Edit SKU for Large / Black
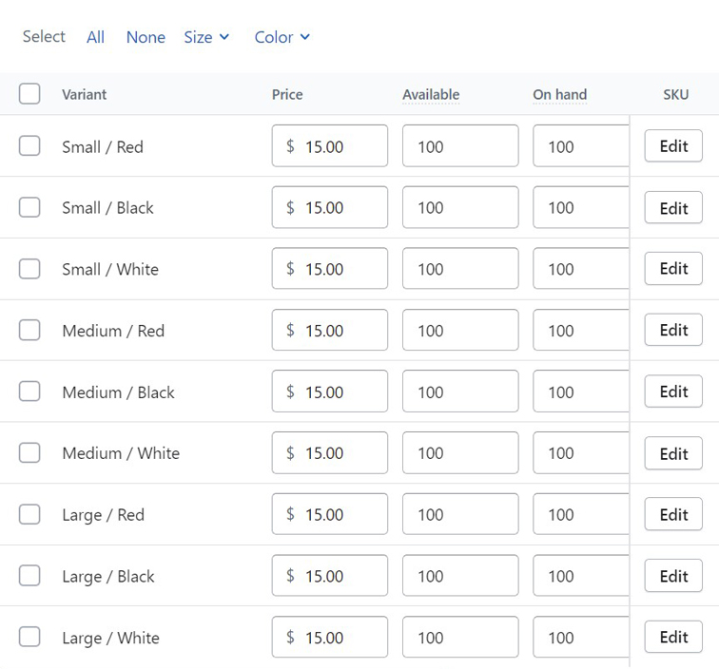Image resolution: width=719 pixels, height=669 pixels. coord(673,576)
